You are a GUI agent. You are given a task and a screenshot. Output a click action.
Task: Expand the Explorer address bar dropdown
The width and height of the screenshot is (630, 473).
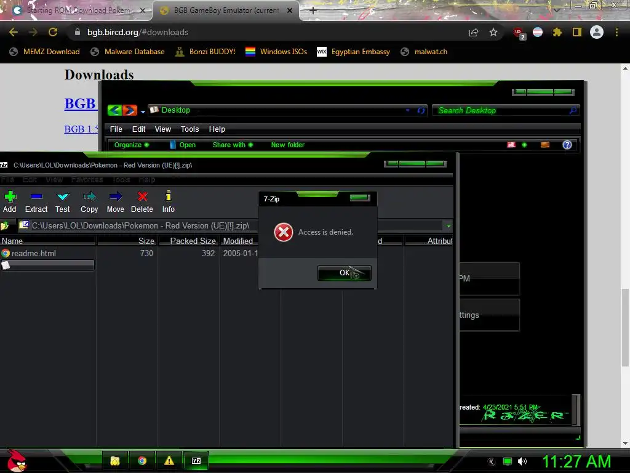point(407,110)
